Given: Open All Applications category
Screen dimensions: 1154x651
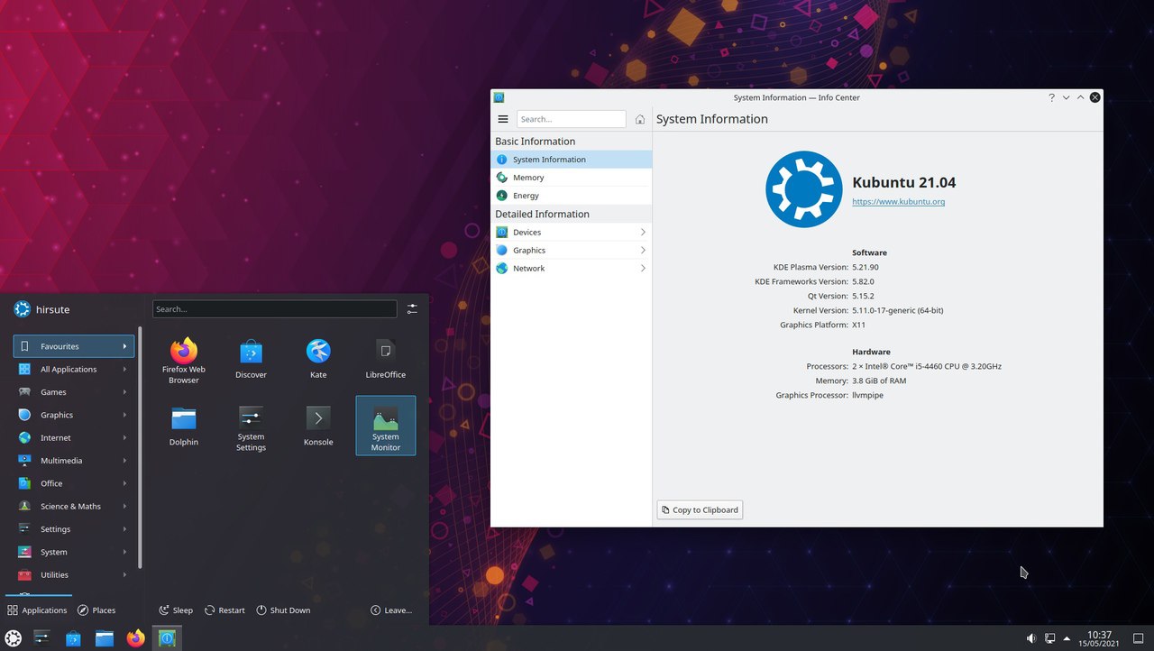Looking at the screenshot, I should point(74,369).
